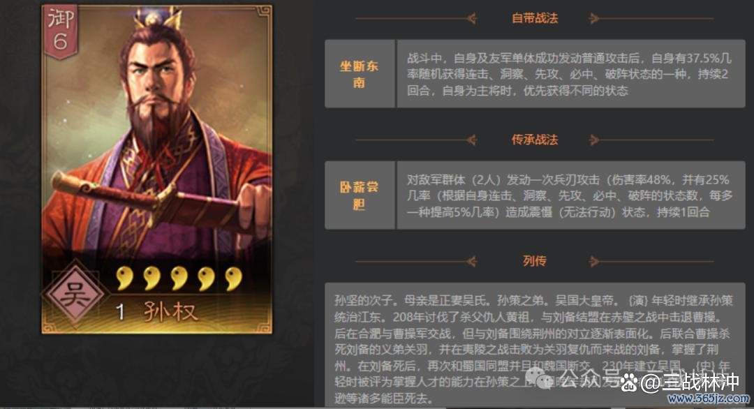Open the 自带战法 section header

tap(535, 18)
